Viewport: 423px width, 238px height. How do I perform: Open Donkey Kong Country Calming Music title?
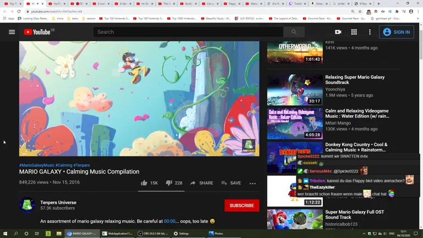pyautogui.click(x=356, y=147)
